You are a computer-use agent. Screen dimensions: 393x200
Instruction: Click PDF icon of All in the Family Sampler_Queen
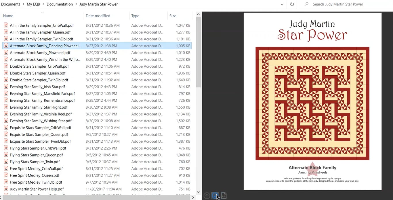[6, 32]
